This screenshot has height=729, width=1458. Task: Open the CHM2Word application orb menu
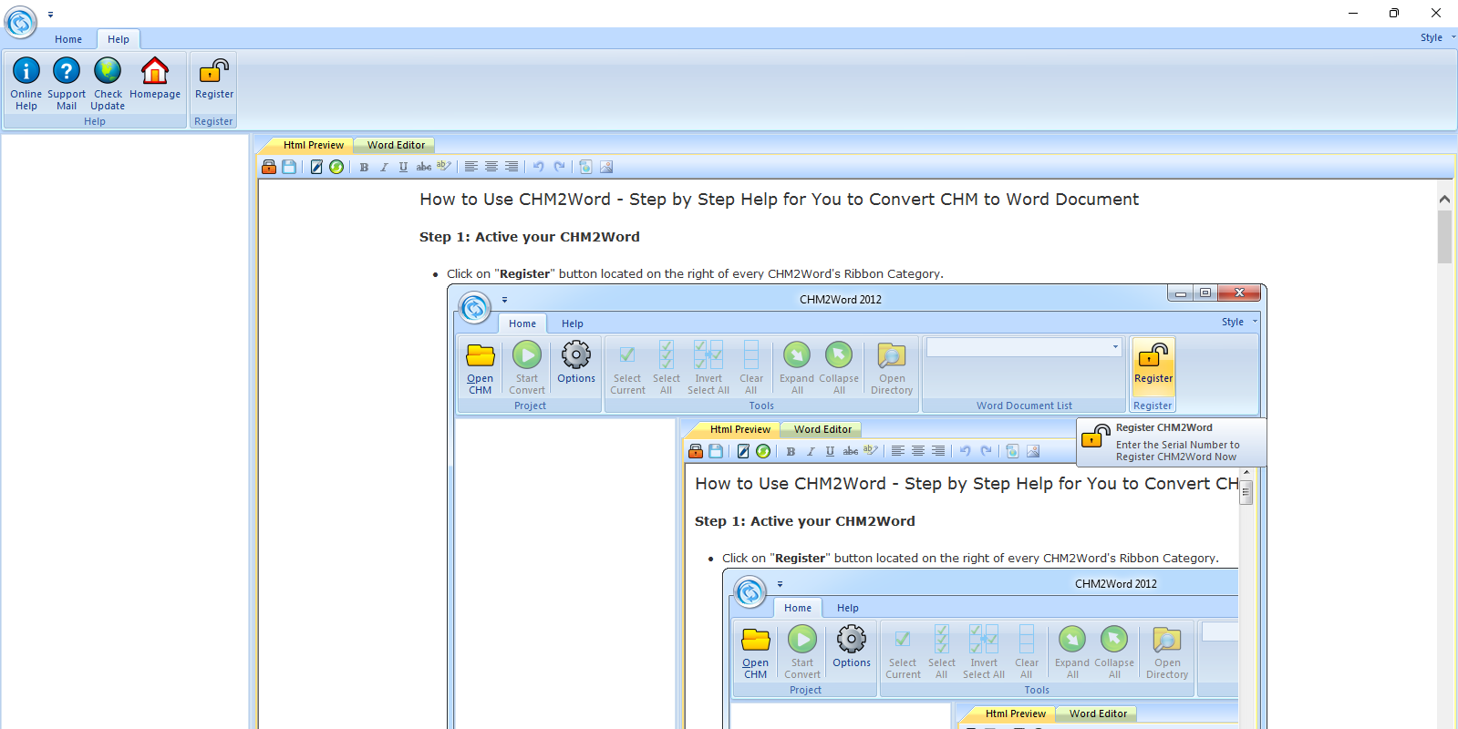tap(20, 22)
